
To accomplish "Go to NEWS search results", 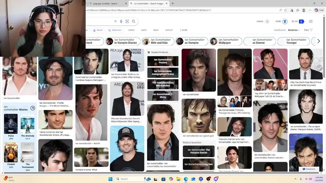I will (x=156, y=30).
